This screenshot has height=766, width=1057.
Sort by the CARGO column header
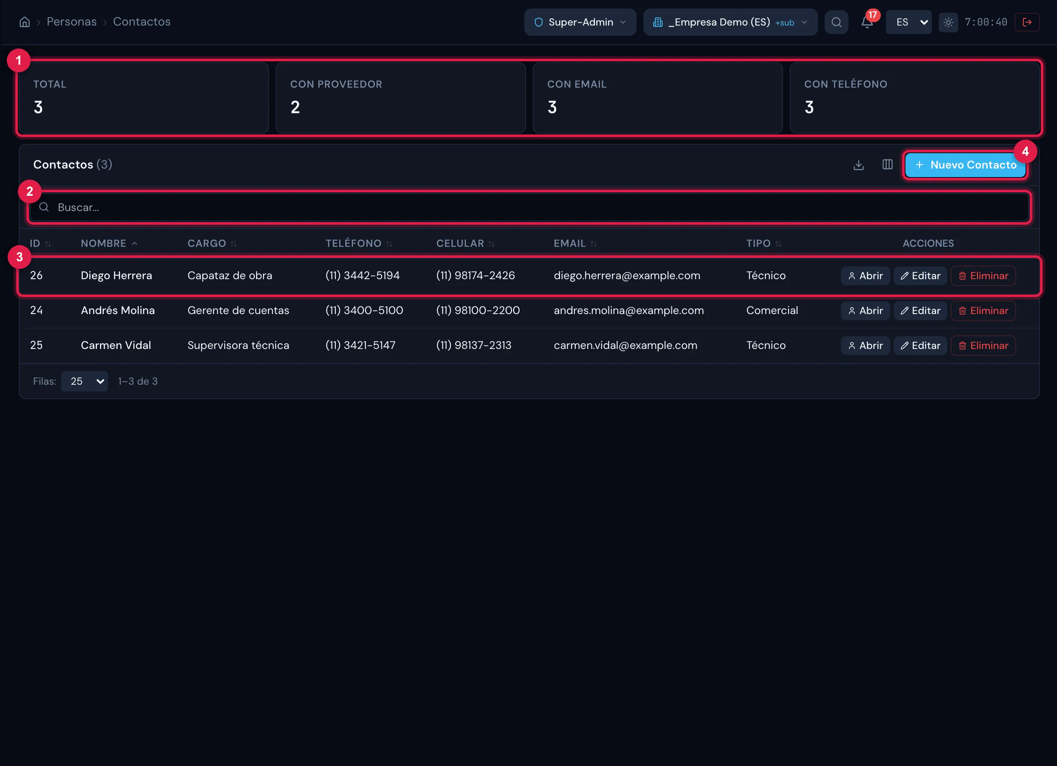point(212,243)
